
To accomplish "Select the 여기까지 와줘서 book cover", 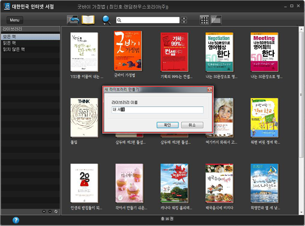I will 224,118.
